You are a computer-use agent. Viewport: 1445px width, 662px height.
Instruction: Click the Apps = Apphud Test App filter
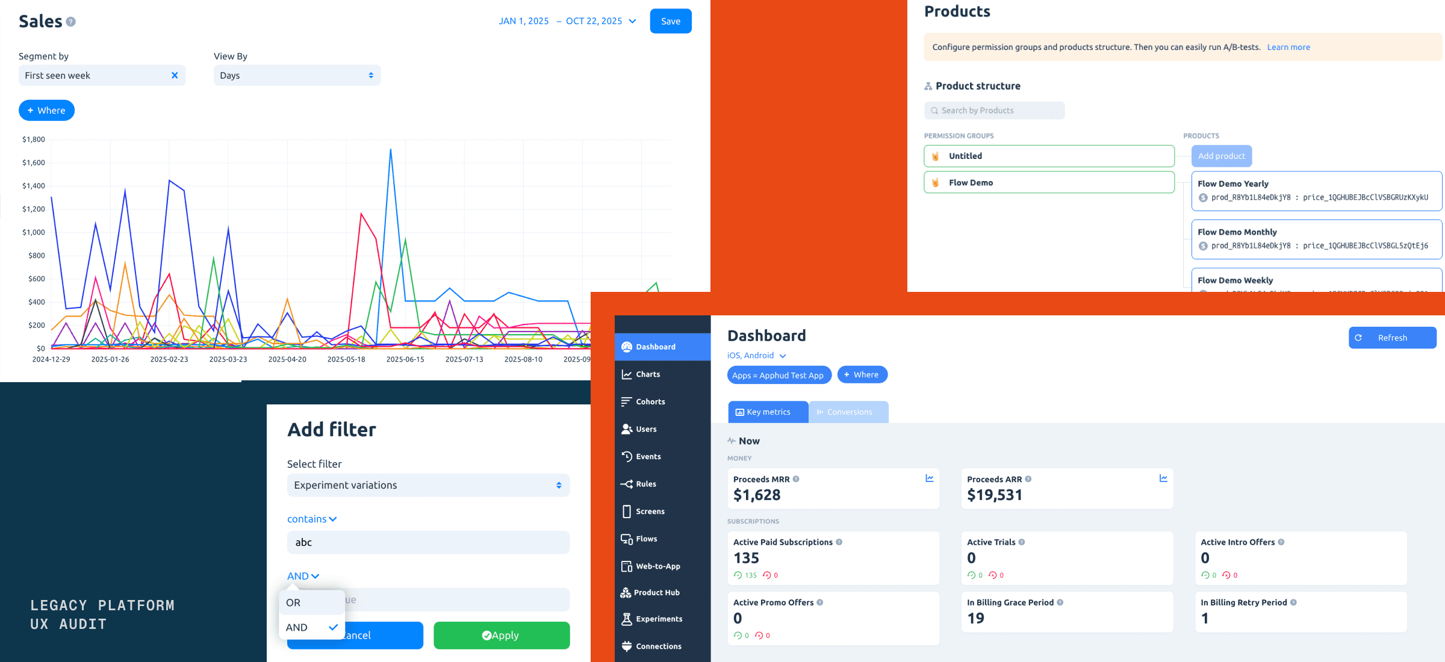click(x=779, y=375)
